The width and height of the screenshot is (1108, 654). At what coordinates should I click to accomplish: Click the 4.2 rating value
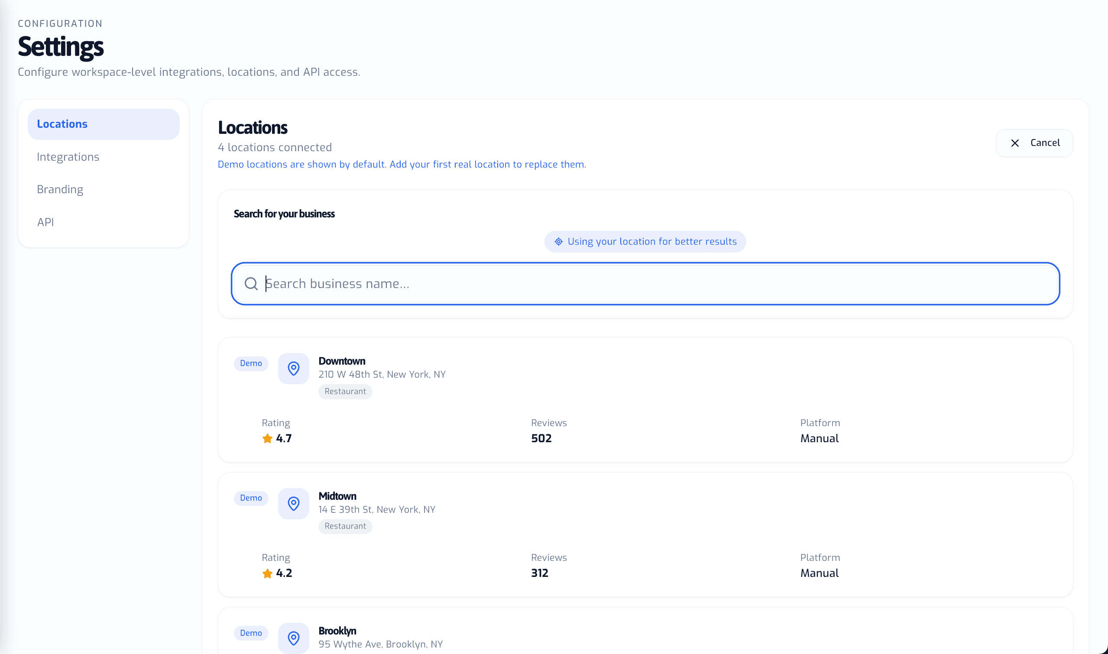pos(284,573)
